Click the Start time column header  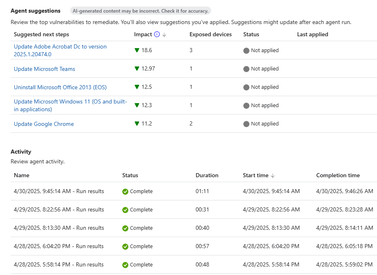click(x=256, y=175)
